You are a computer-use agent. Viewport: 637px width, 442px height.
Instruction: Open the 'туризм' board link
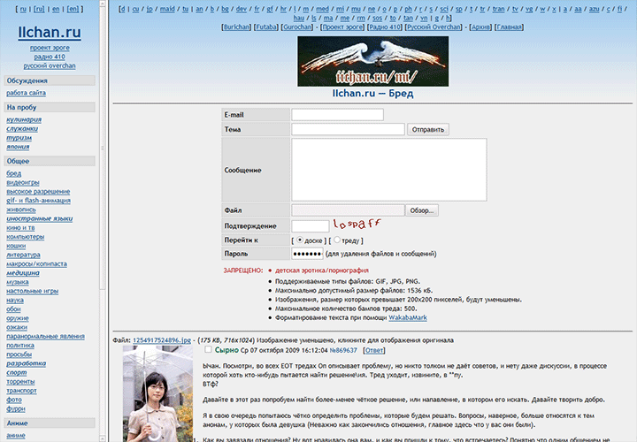tap(19, 138)
